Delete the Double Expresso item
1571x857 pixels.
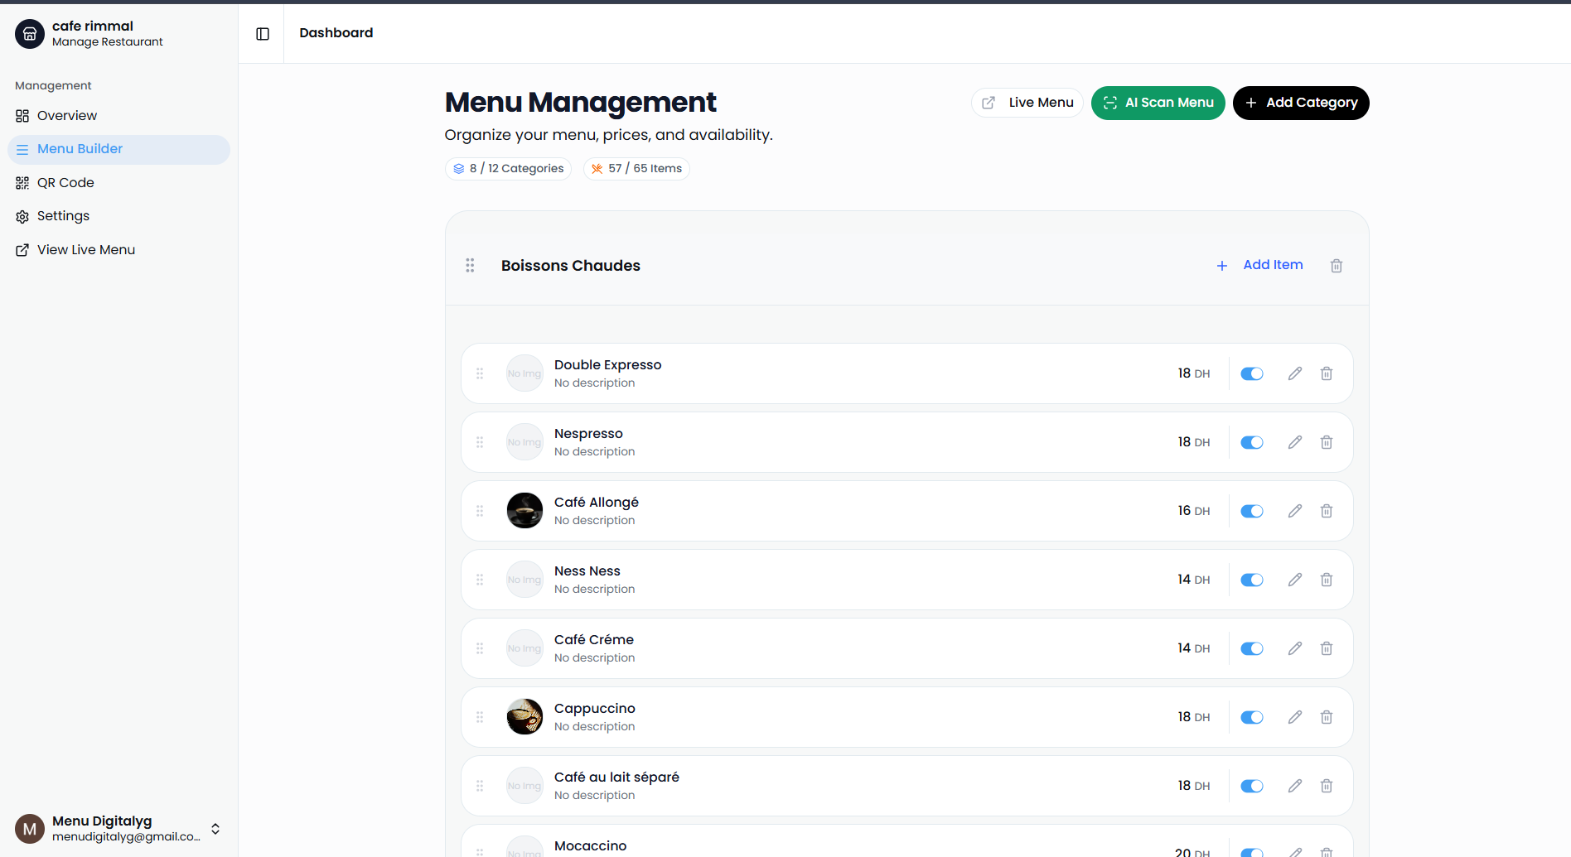click(x=1327, y=373)
